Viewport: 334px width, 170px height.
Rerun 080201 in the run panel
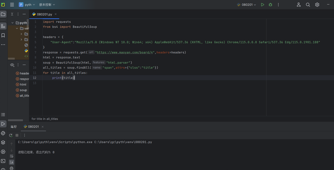pos(11,135)
